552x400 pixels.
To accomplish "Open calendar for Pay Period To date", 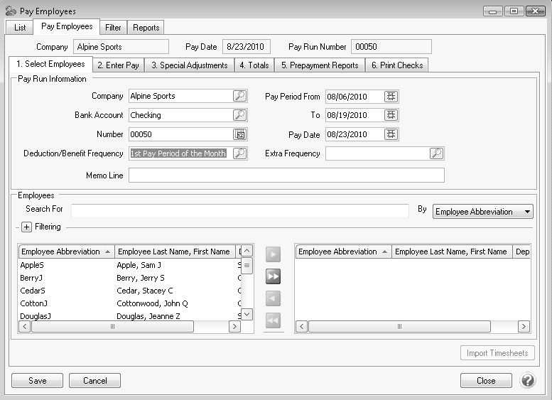I will click(391, 115).
